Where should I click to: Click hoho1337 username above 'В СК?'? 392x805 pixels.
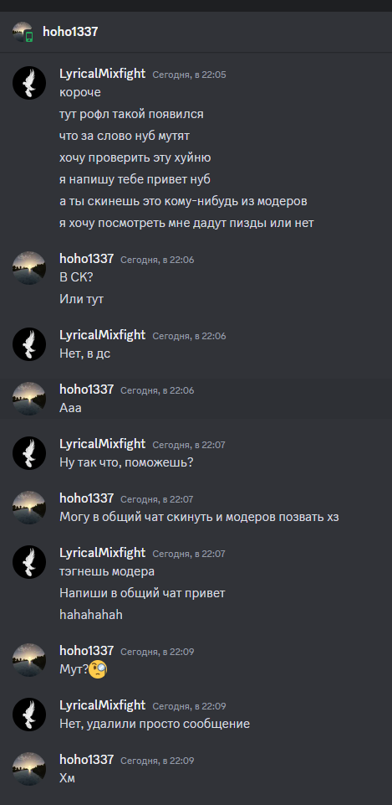click(x=87, y=260)
